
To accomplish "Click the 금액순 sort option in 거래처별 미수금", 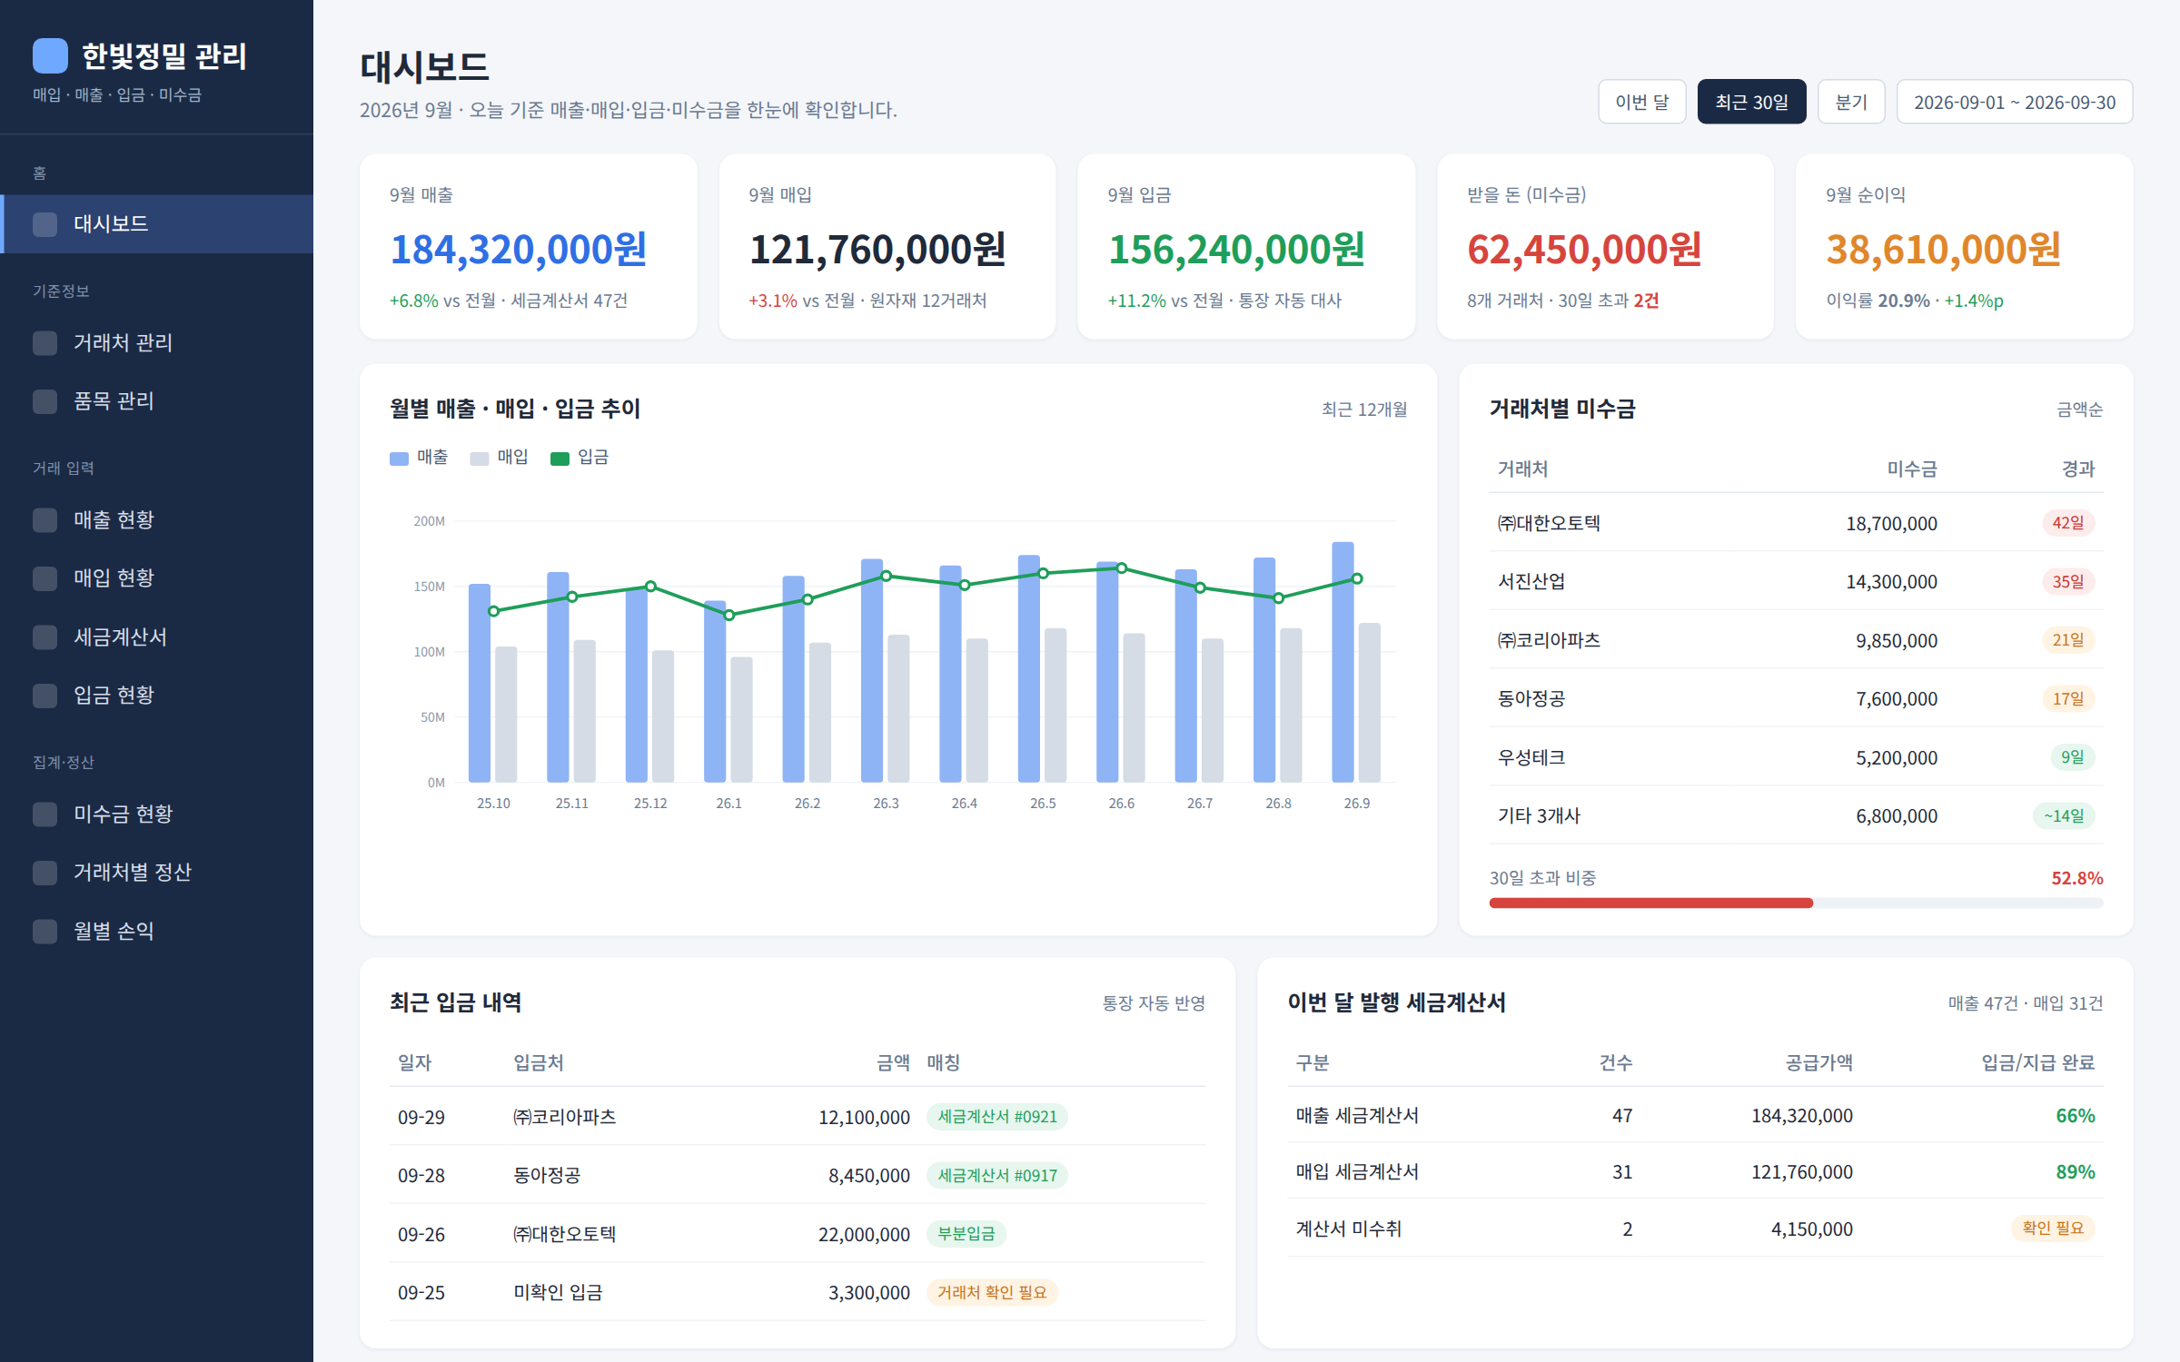I will coord(2079,410).
